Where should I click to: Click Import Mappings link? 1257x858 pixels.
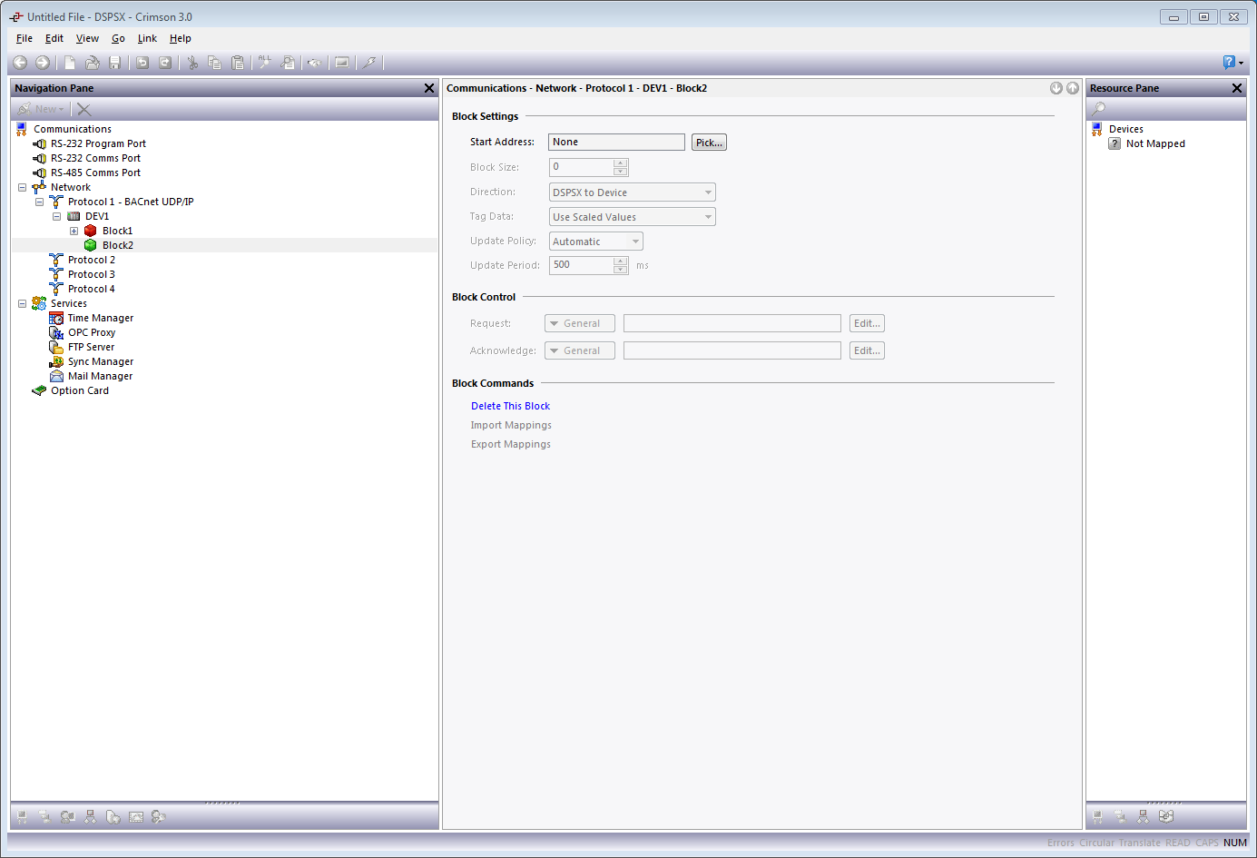pos(511,425)
